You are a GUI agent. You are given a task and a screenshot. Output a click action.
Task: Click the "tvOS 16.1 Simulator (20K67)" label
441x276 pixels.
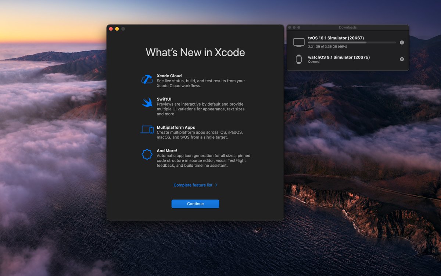336,38
